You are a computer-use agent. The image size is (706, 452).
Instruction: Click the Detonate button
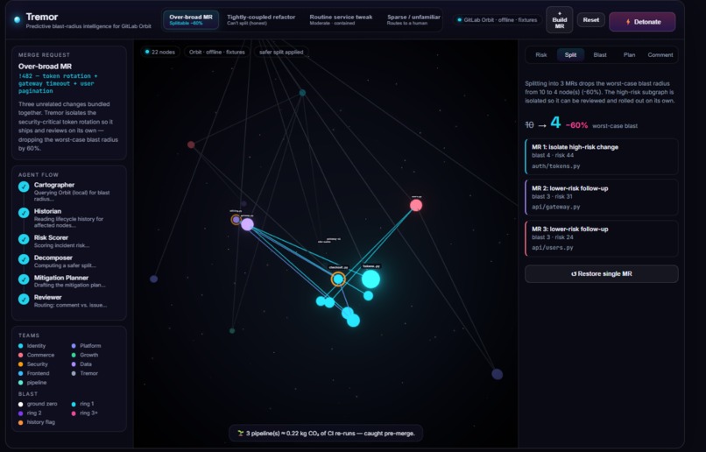642,22
